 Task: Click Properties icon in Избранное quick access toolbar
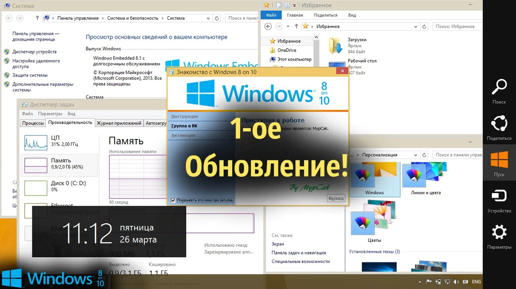coord(279,5)
